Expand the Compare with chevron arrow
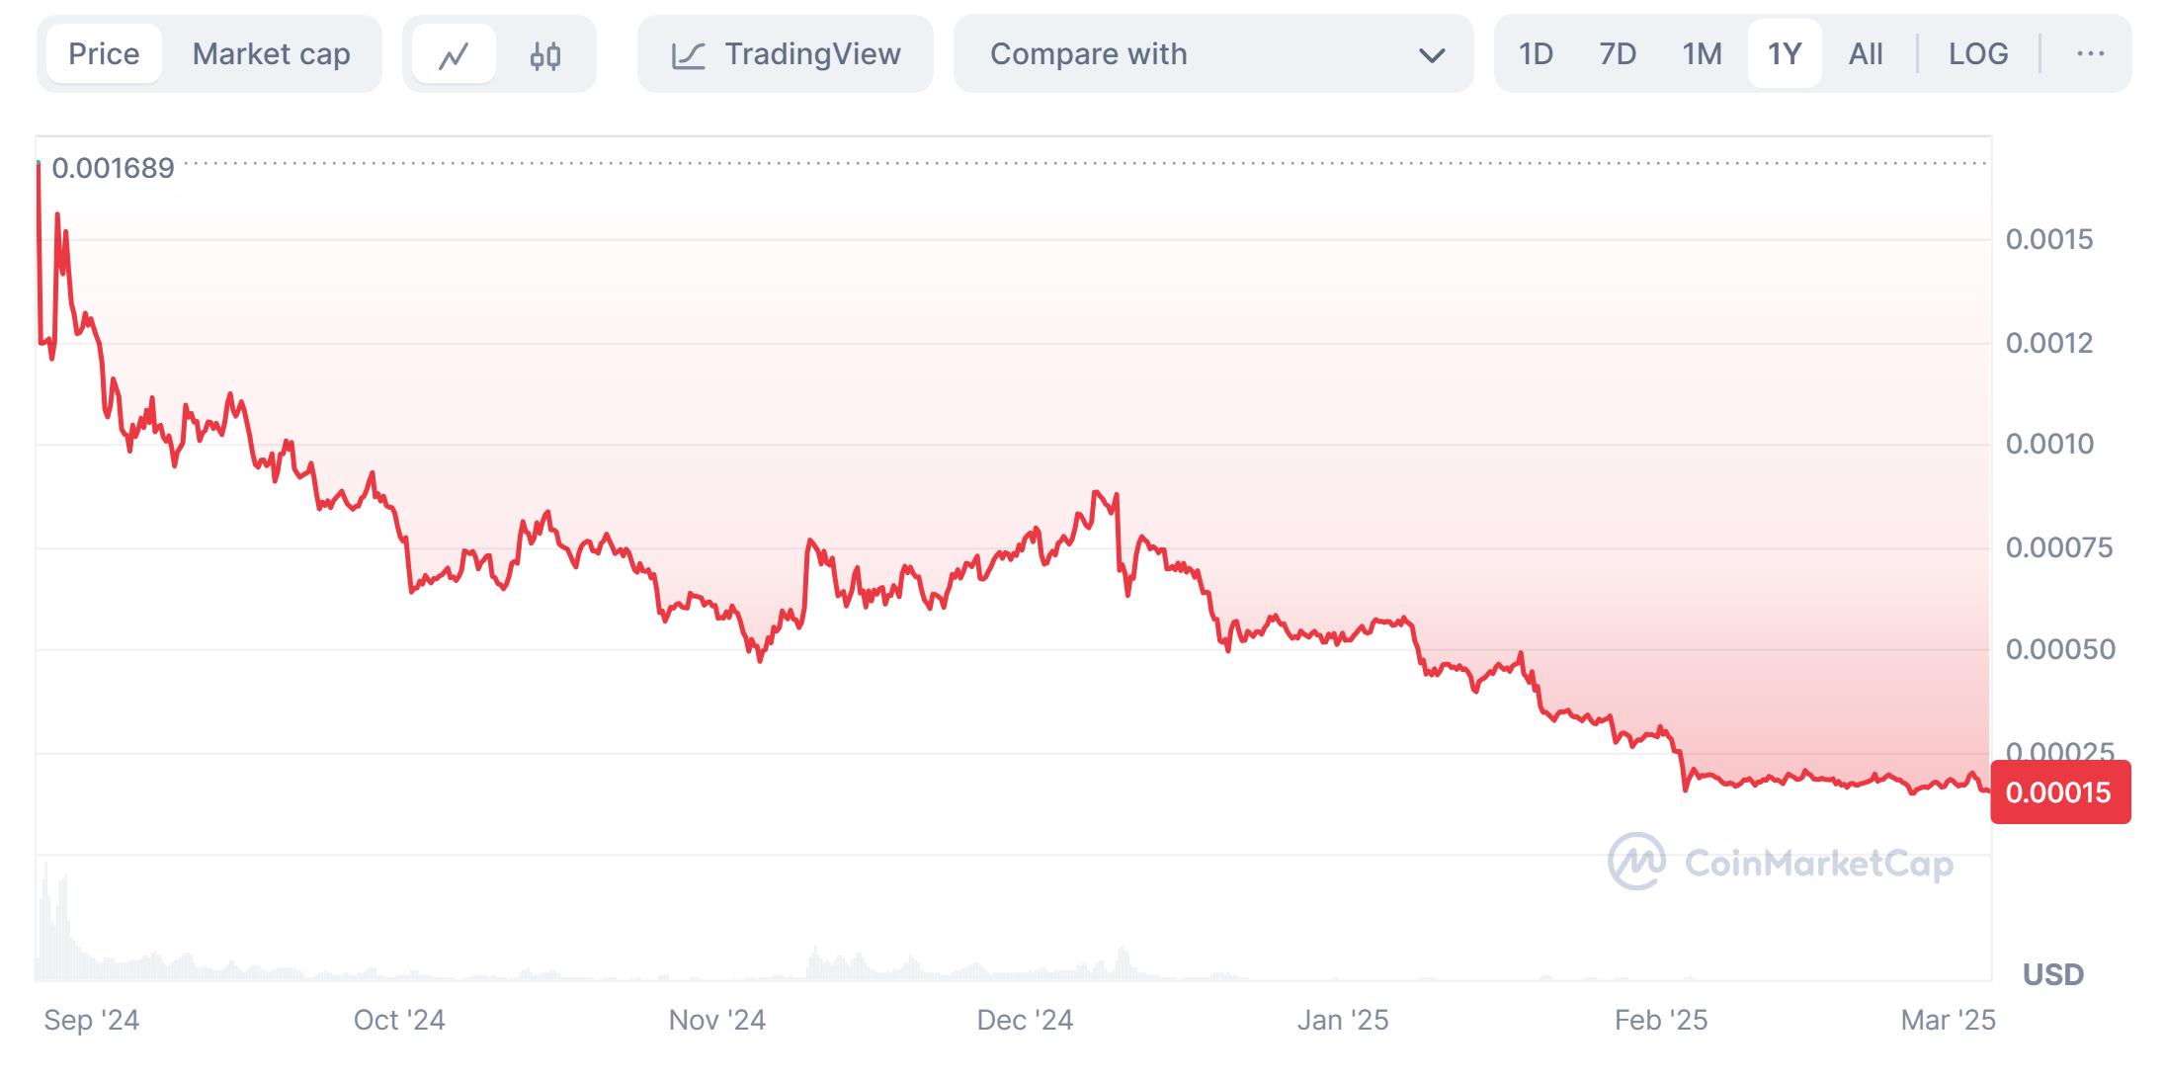This screenshot has height=1081, width=2164. [x=1432, y=55]
